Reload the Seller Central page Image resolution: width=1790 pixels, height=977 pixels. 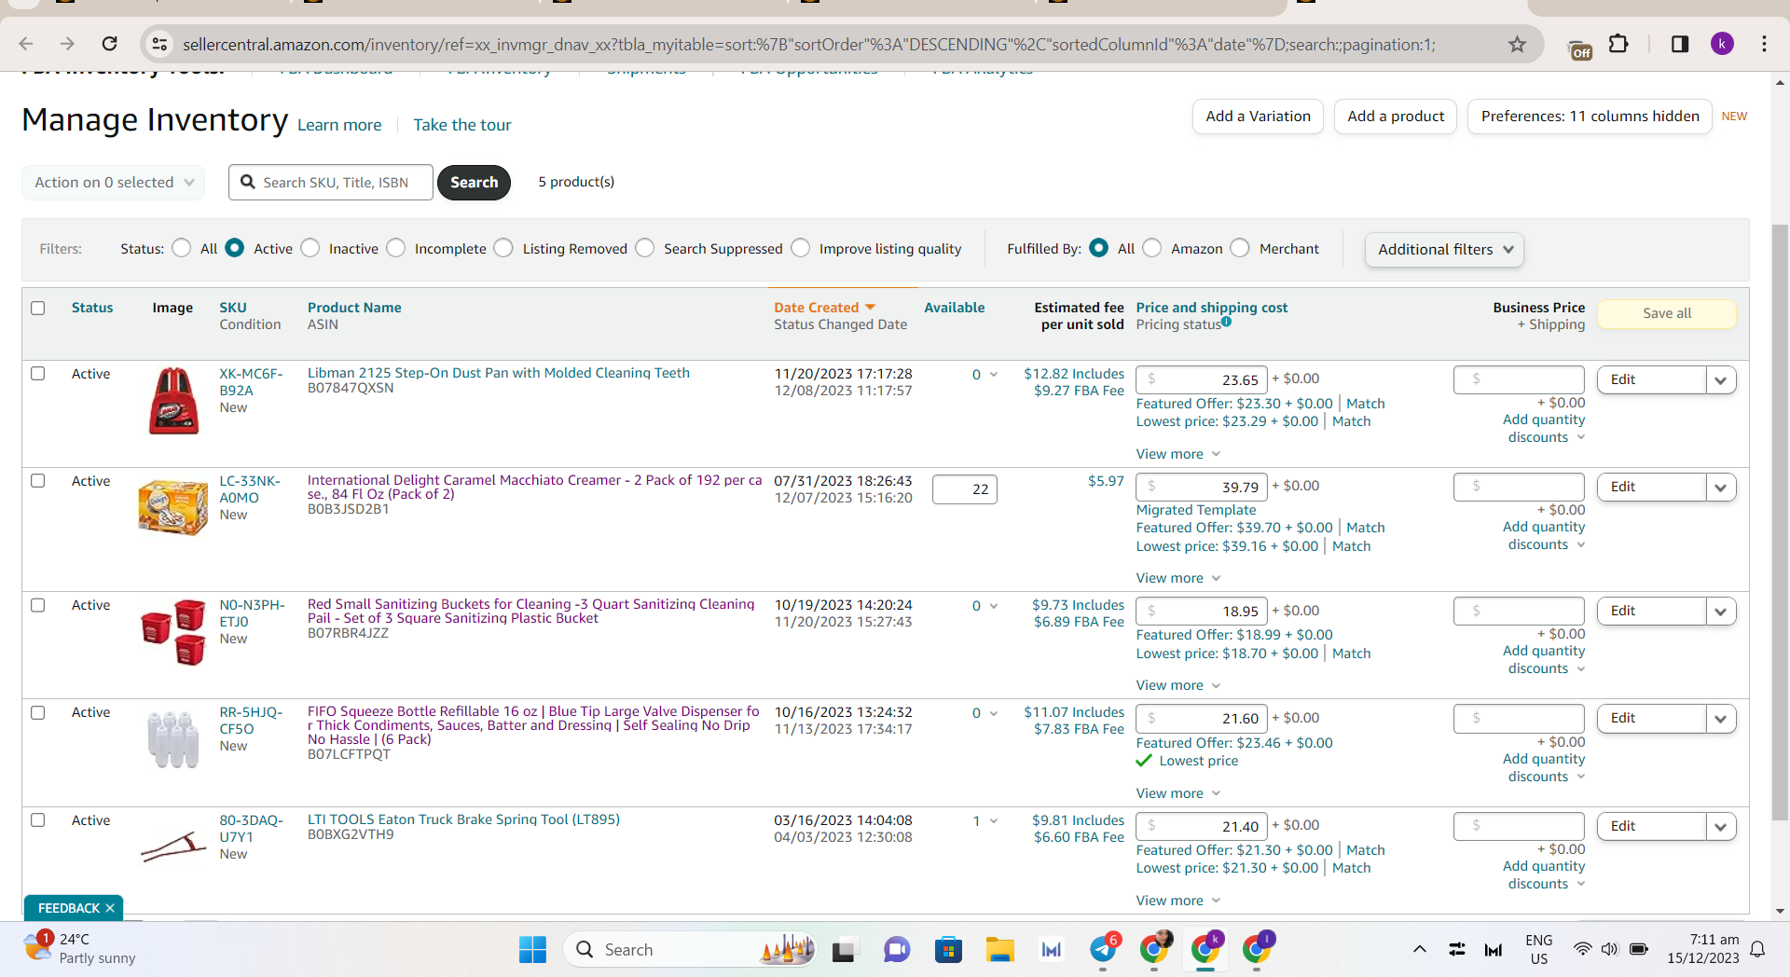tap(109, 44)
